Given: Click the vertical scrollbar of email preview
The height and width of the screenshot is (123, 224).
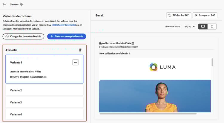Looking at the screenshot, I should (212, 62).
